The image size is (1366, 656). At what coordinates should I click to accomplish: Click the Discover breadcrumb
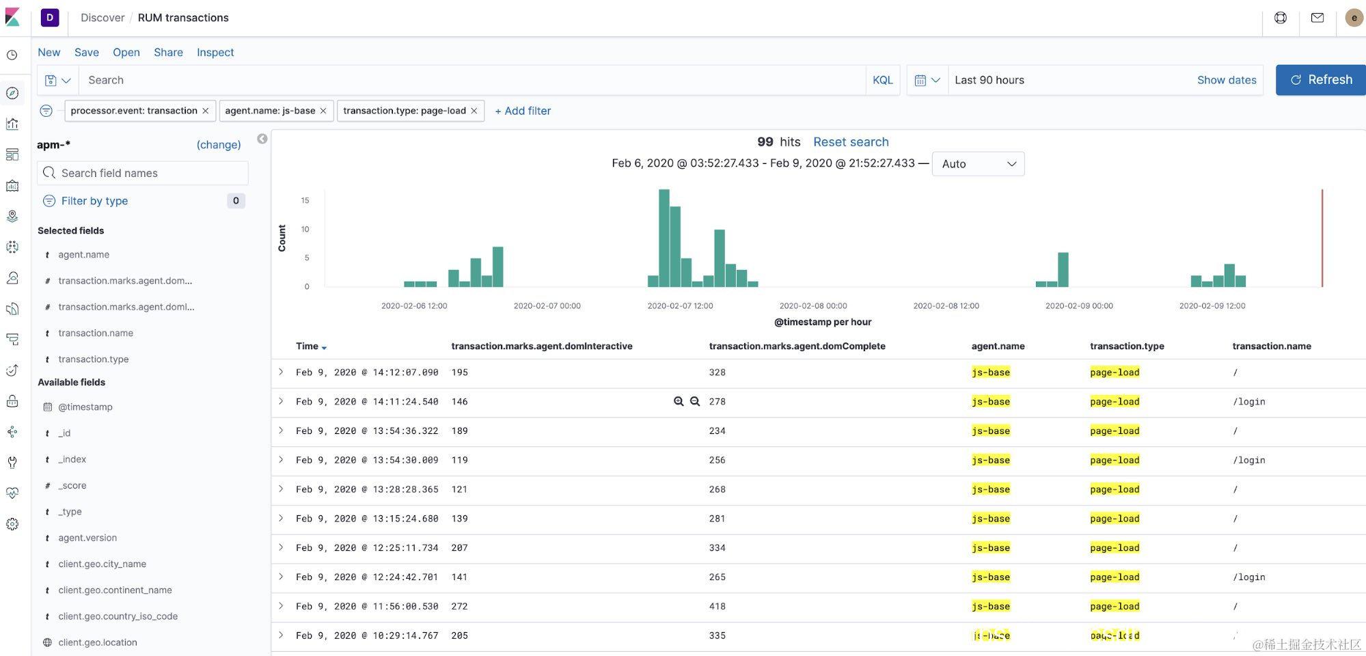[103, 18]
